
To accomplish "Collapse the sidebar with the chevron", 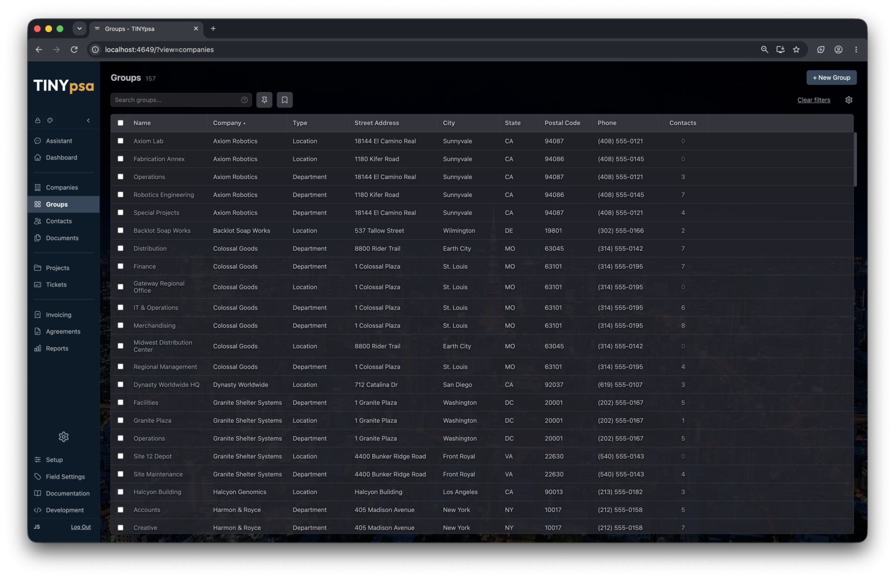I will (x=89, y=120).
